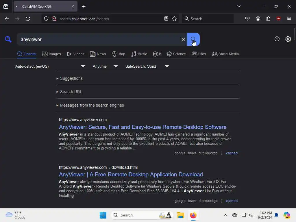This screenshot has height=222, width=296.
Task: Open cached link of download.html result
Action: point(232,201)
